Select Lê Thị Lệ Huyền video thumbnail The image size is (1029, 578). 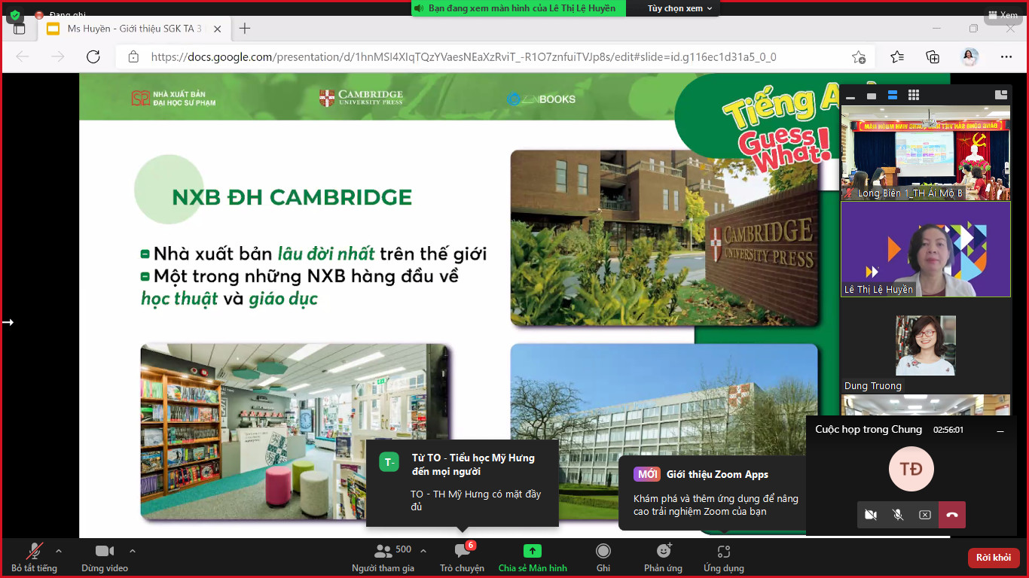pyautogui.click(x=925, y=249)
